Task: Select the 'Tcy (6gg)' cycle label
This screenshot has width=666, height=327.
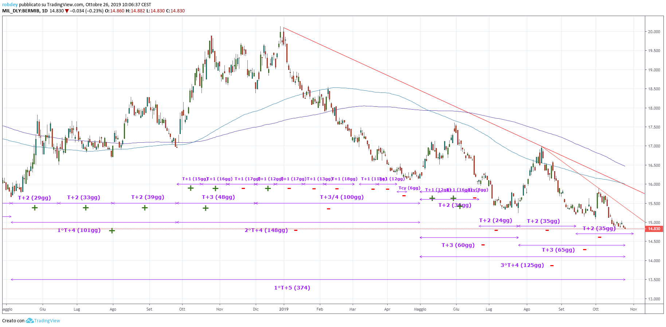Action: coord(409,188)
